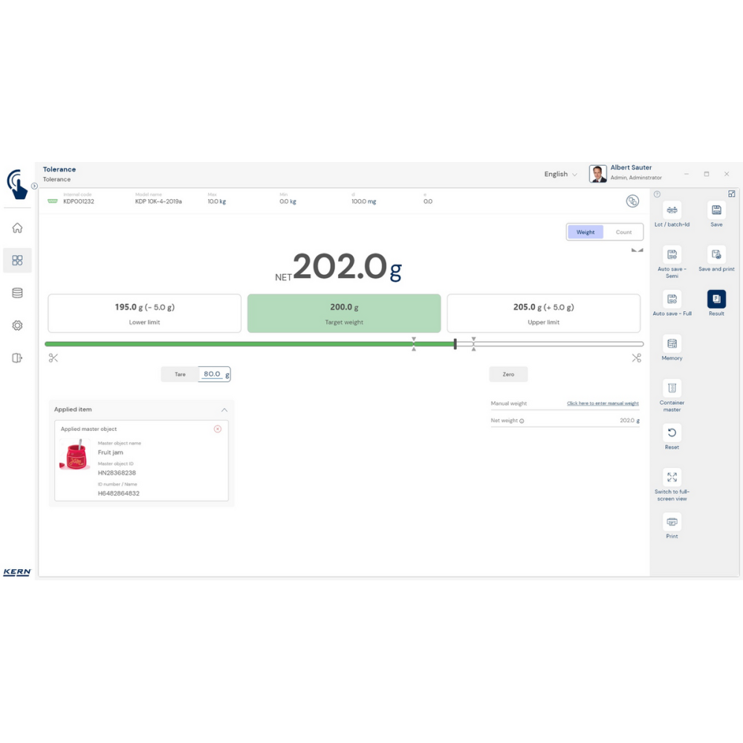Image resolution: width=743 pixels, height=743 pixels.
Task: Open the Result icon
Action: pyautogui.click(x=716, y=299)
